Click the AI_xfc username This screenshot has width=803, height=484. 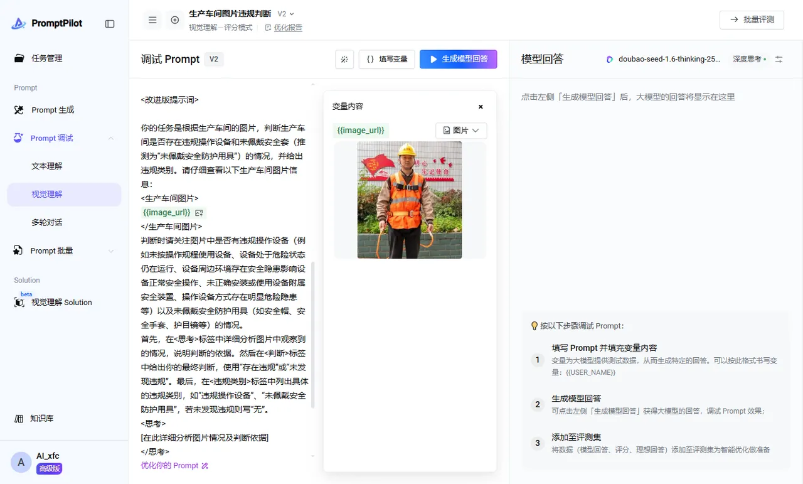pos(48,456)
